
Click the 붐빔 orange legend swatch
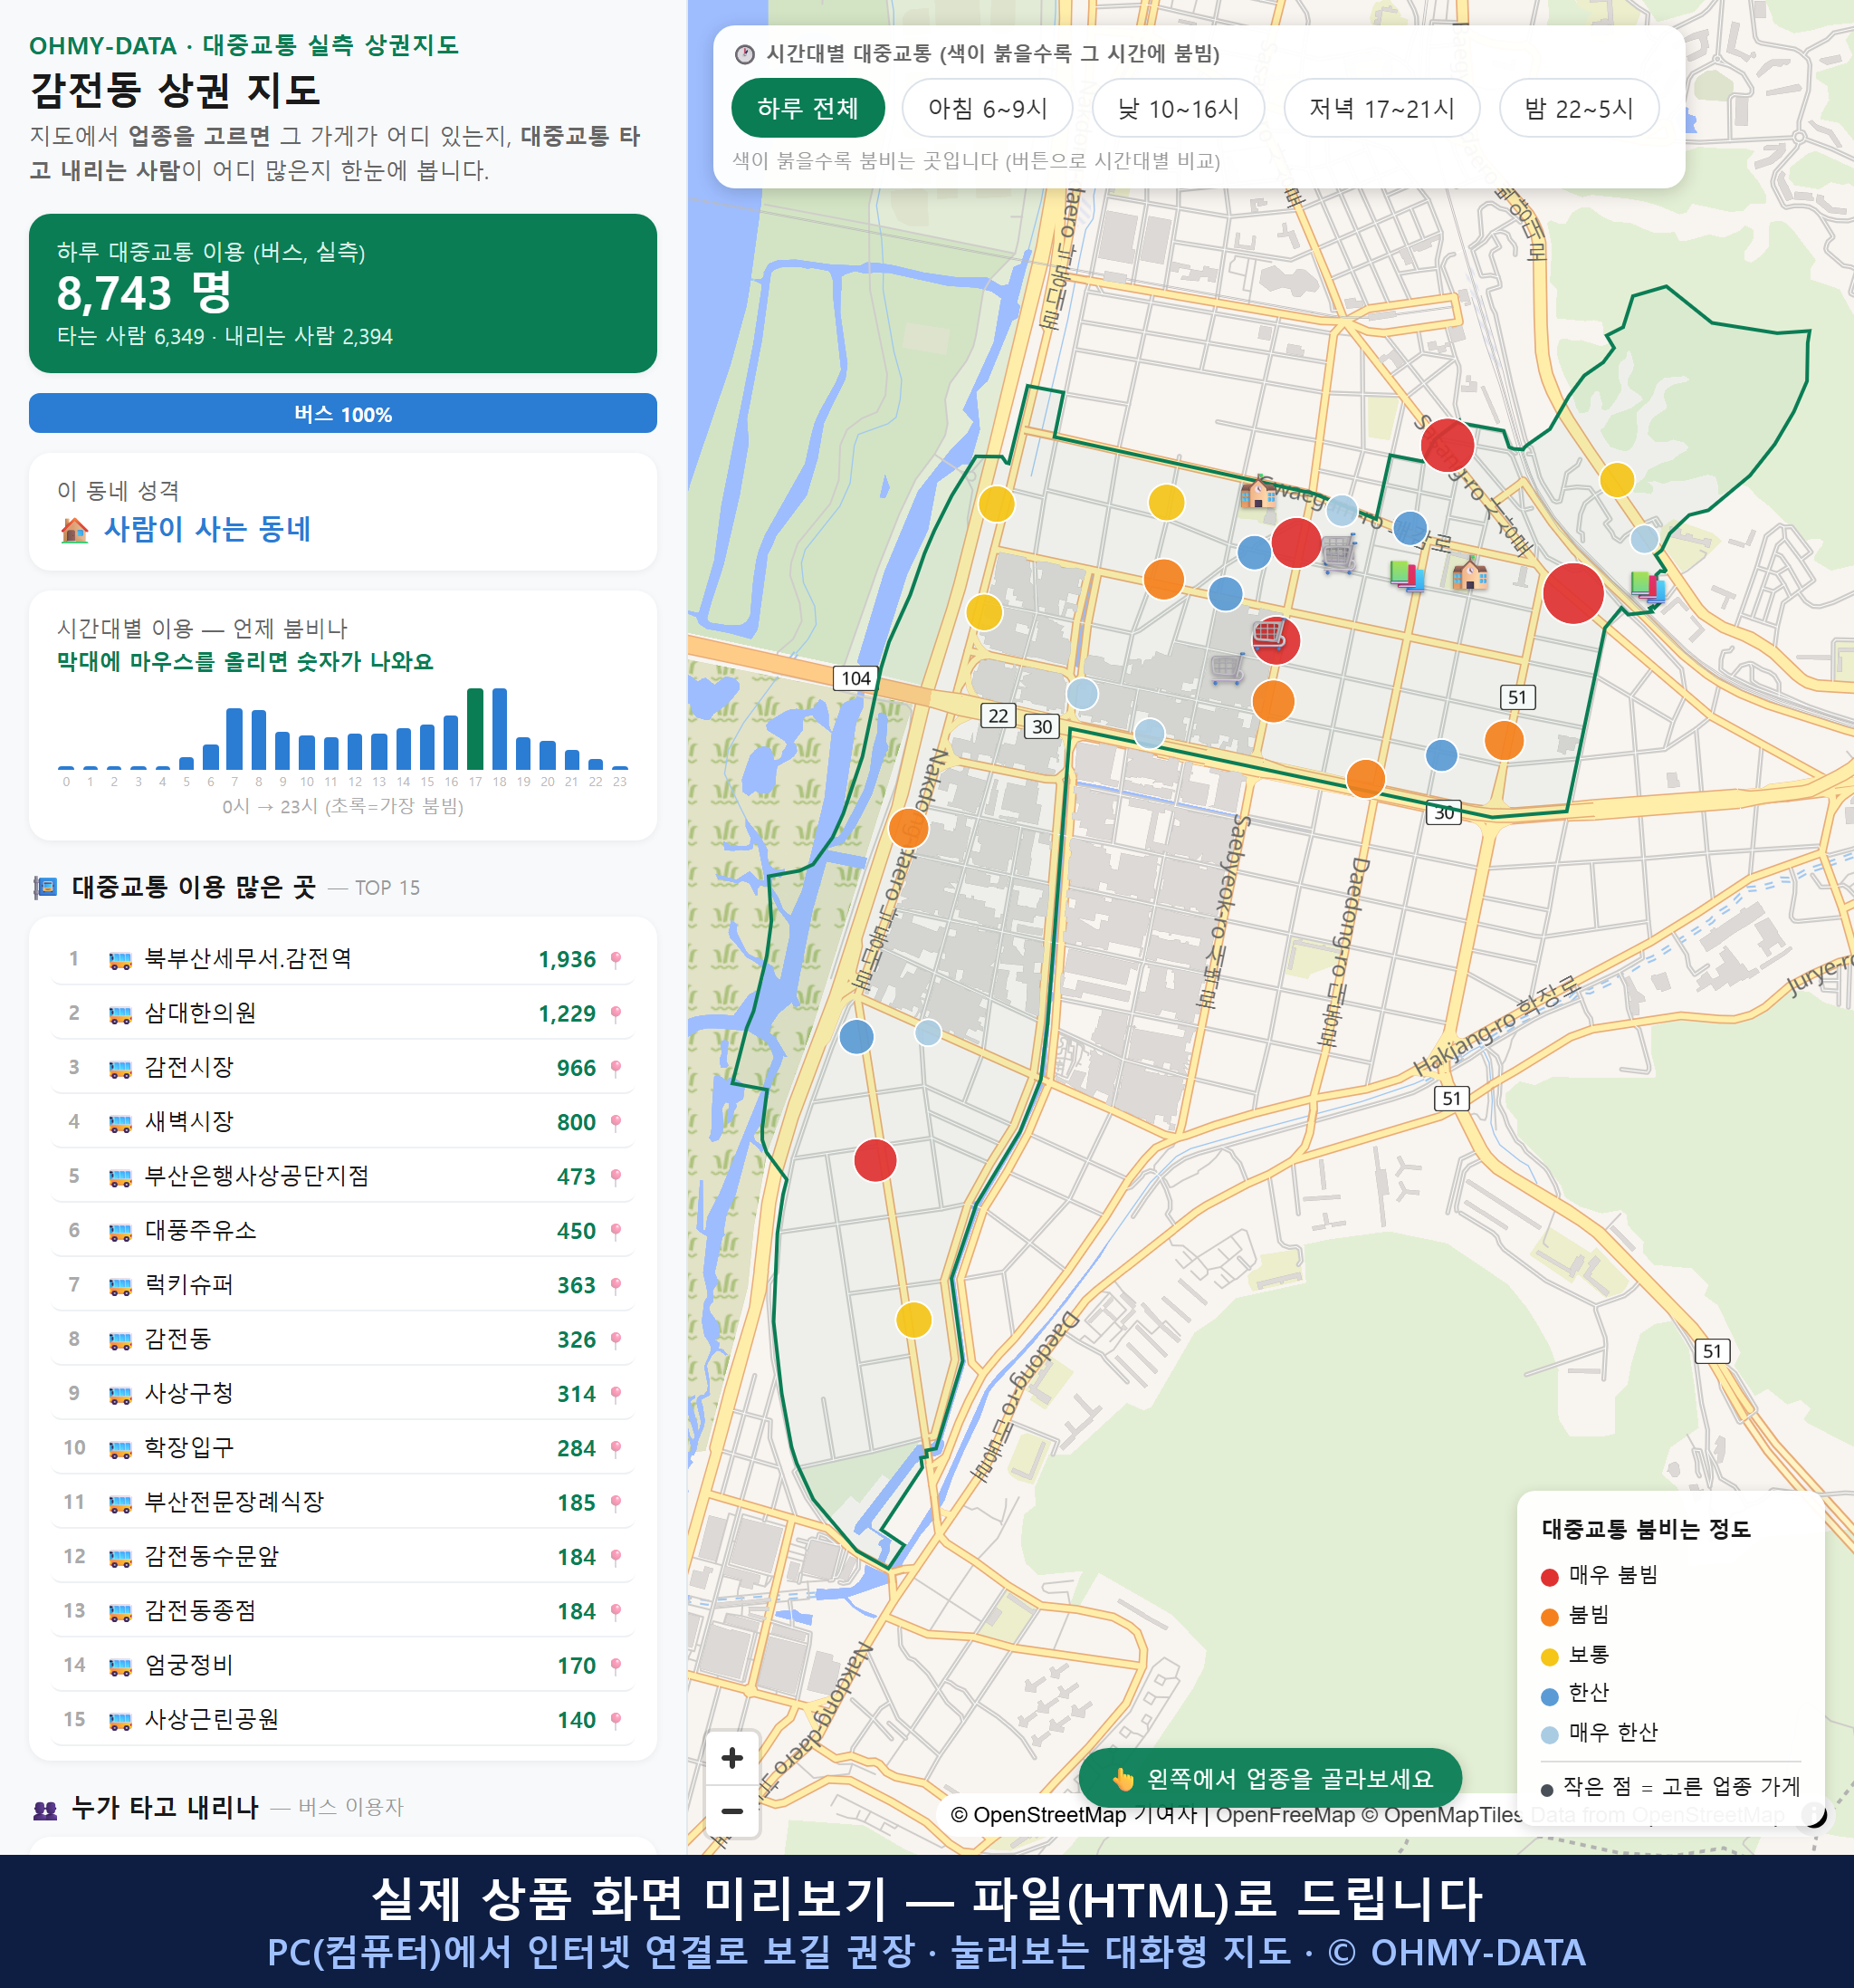pos(1549,1617)
